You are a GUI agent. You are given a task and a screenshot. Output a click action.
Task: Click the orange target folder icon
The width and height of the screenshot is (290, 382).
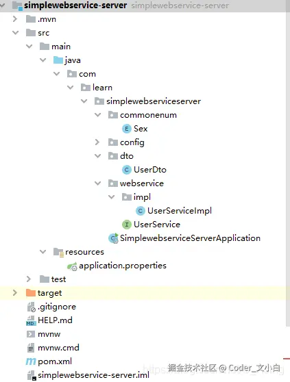tap(31, 292)
